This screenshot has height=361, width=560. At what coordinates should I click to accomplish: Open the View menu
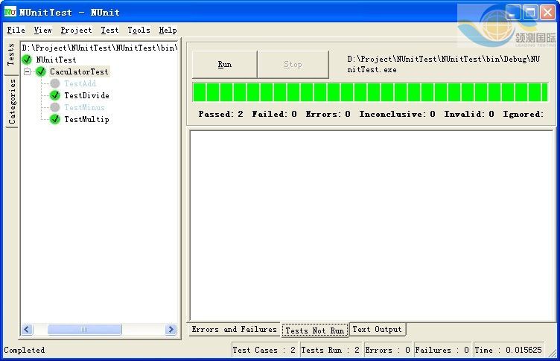coord(43,30)
